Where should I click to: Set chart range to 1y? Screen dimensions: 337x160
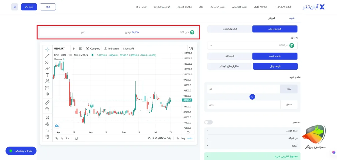62,138
